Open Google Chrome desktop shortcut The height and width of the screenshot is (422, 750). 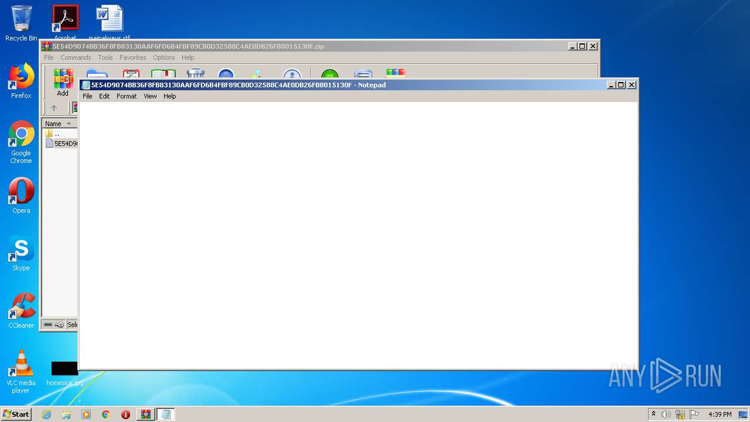21,142
